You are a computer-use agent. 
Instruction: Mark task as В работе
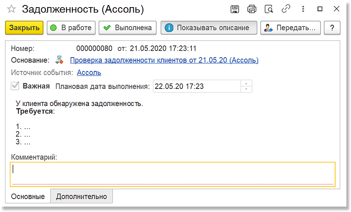click(71, 28)
